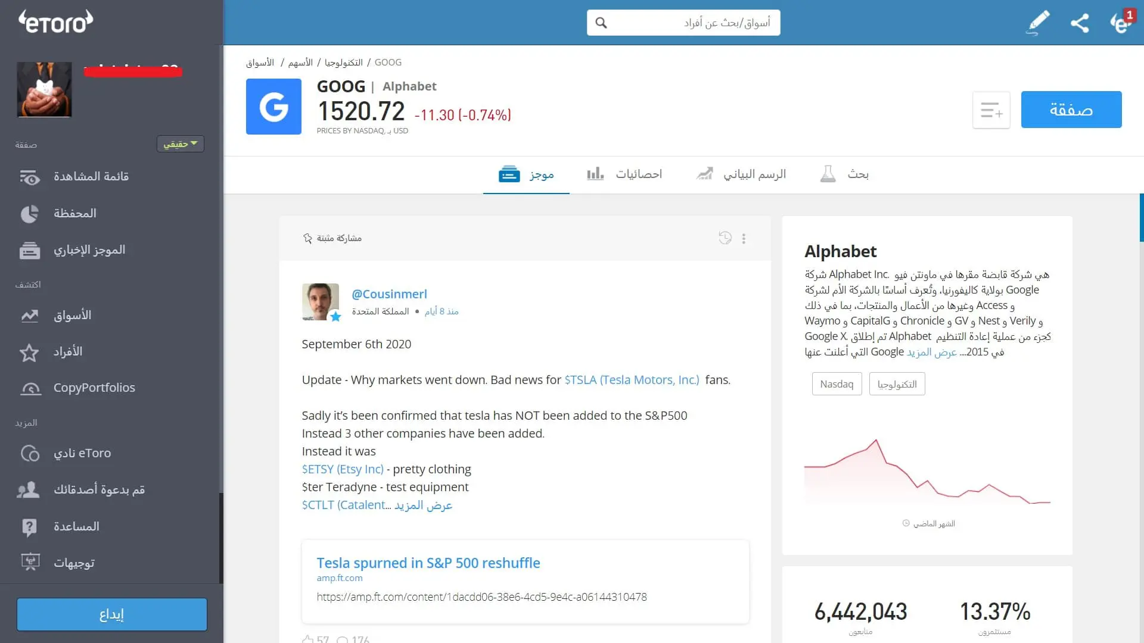The width and height of the screenshot is (1144, 643).
Task: Open the حقيقي account mode dropdown
Action: point(180,143)
